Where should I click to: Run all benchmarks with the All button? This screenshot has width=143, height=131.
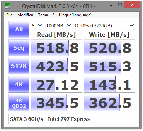point(19,29)
